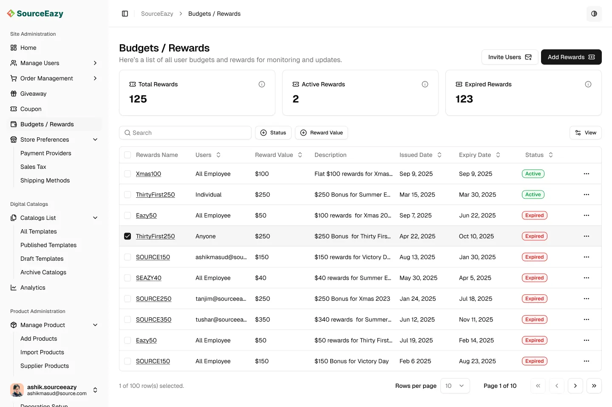Open actions menu for SEAZY40 row
The width and height of the screenshot is (612, 407).
(586, 278)
